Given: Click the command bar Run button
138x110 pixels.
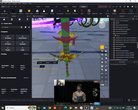Looking at the screenshot, I should tap(134, 100).
